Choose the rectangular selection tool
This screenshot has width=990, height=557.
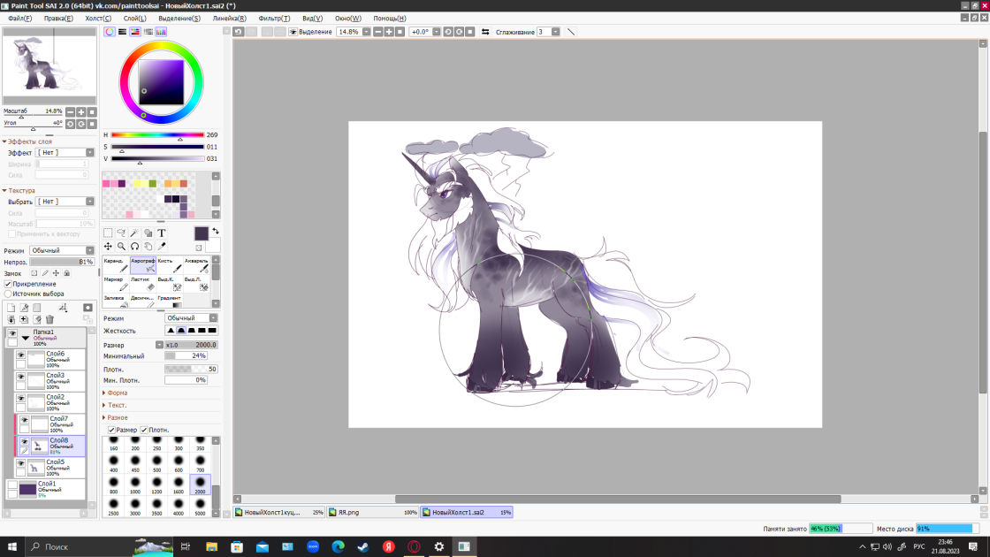pos(108,233)
